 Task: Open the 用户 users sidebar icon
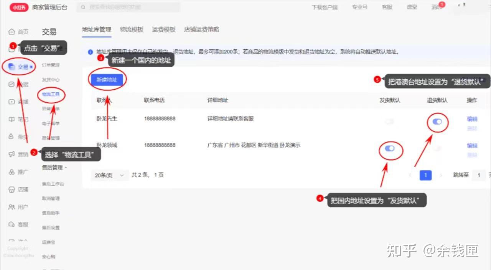coord(12,207)
